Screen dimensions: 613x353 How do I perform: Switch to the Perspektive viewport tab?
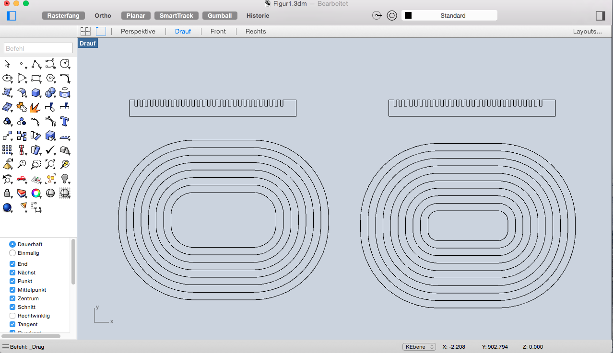138,32
